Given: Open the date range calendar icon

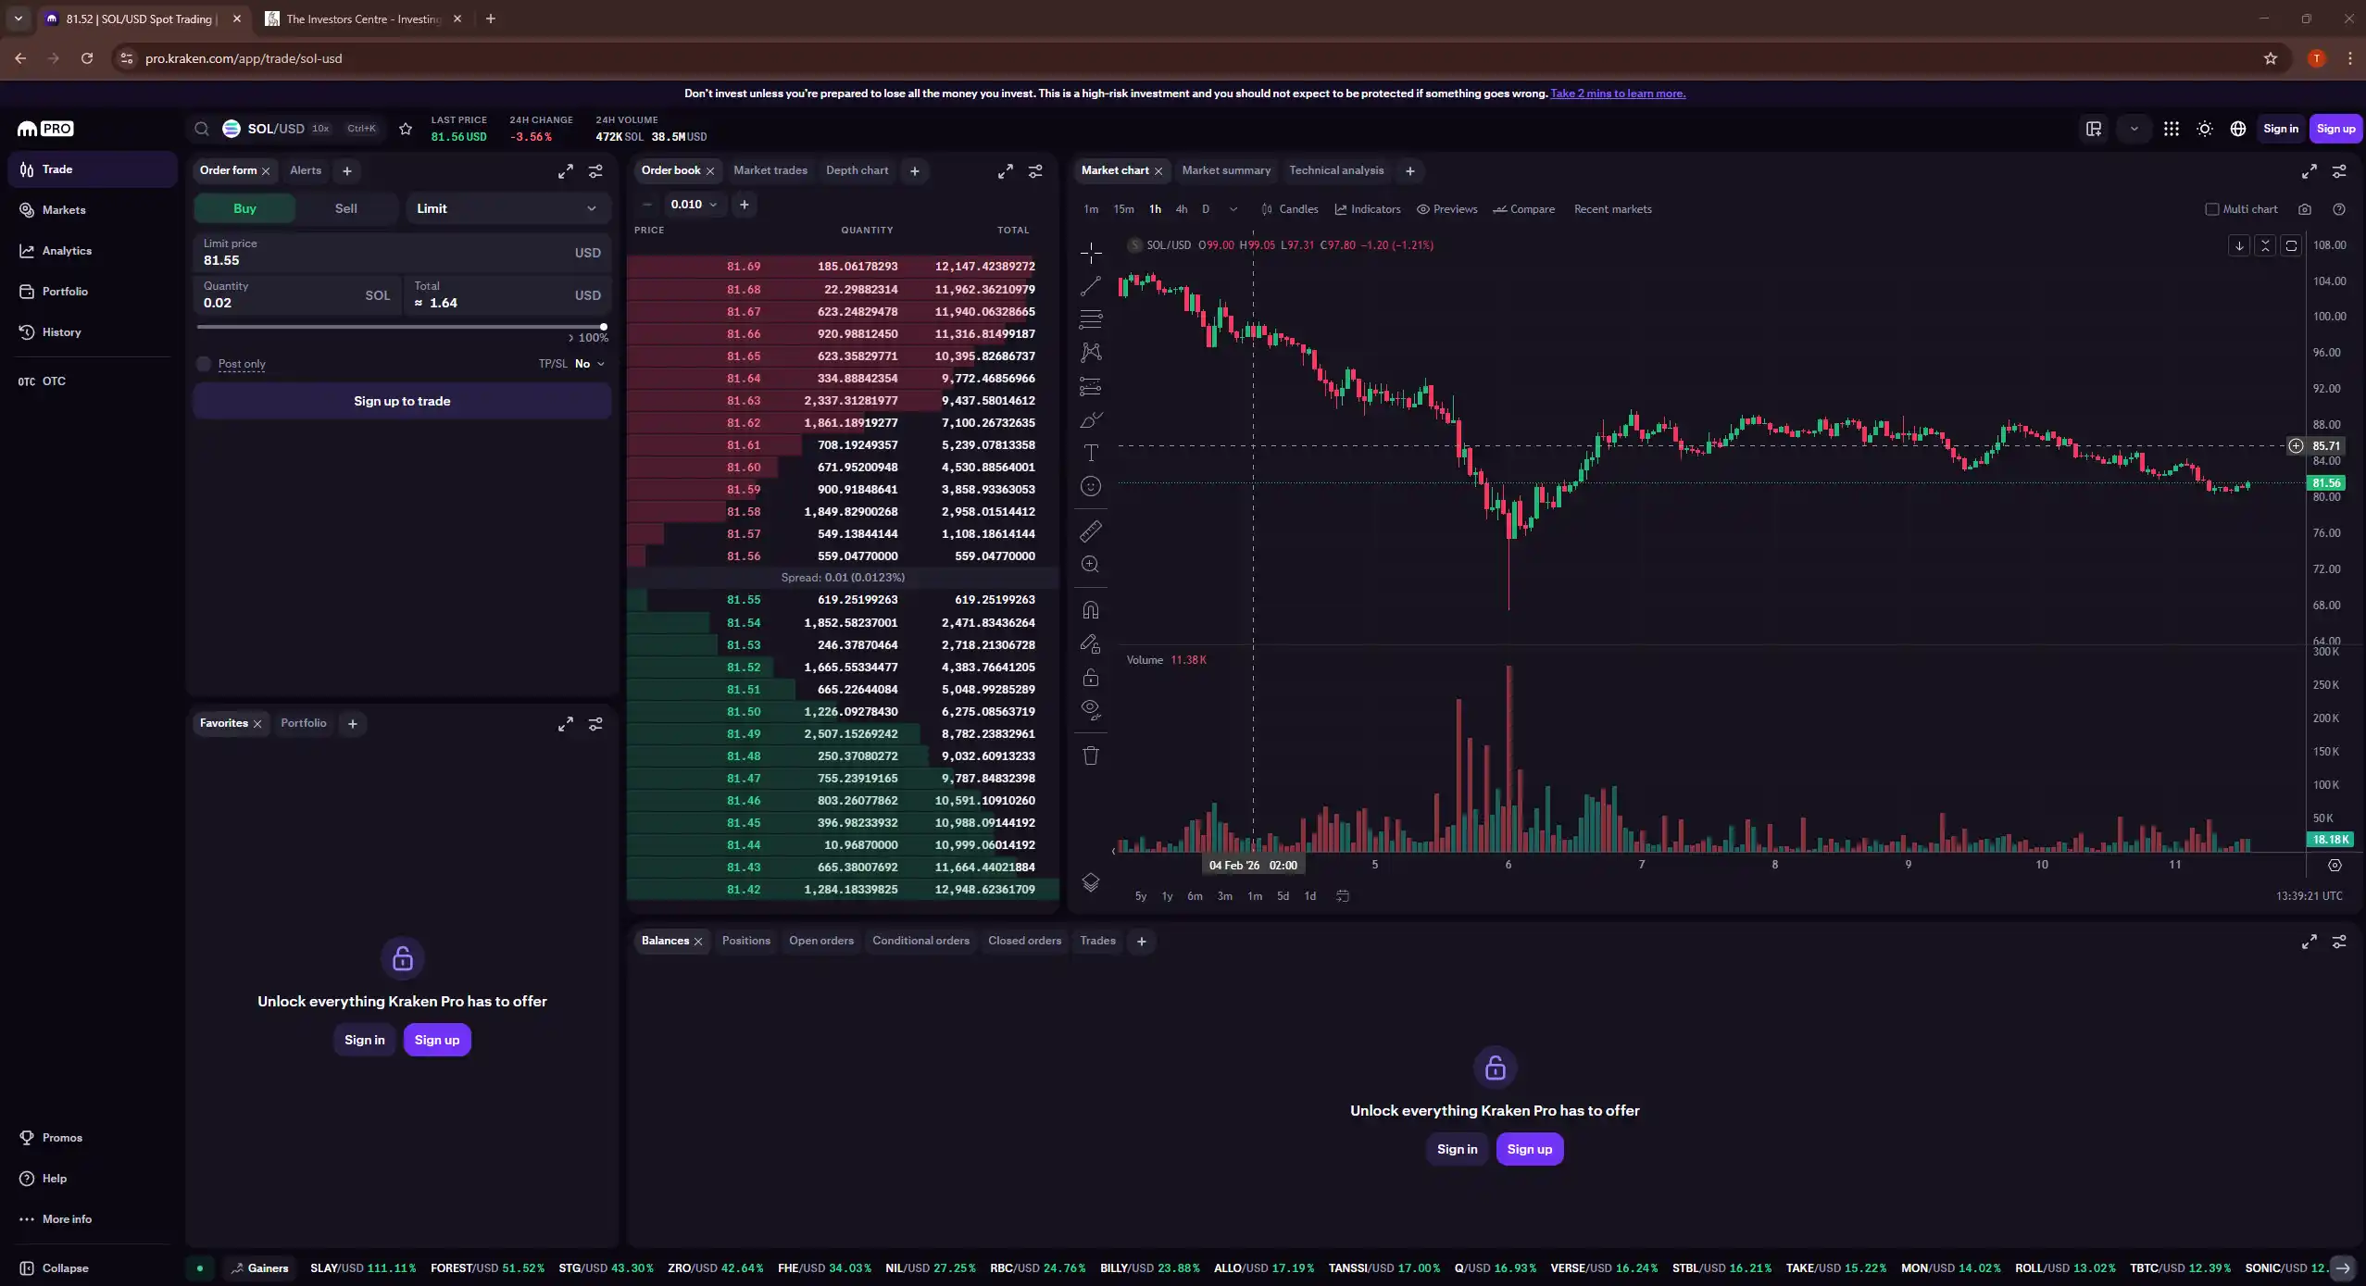Looking at the screenshot, I should (x=1343, y=895).
